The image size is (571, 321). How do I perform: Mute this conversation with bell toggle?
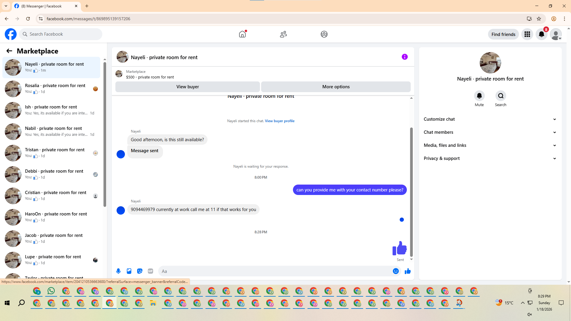click(x=479, y=96)
